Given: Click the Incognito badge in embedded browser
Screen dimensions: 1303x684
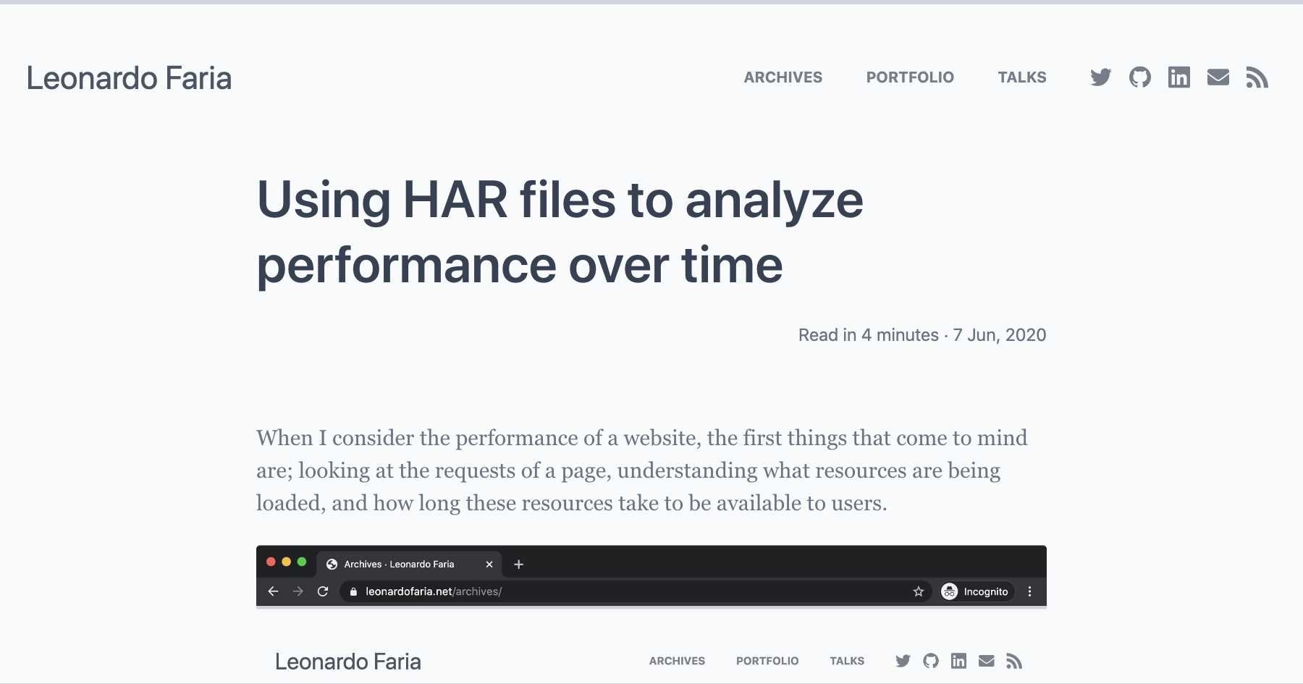Looking at the screenshot, I should pos(976,591).
